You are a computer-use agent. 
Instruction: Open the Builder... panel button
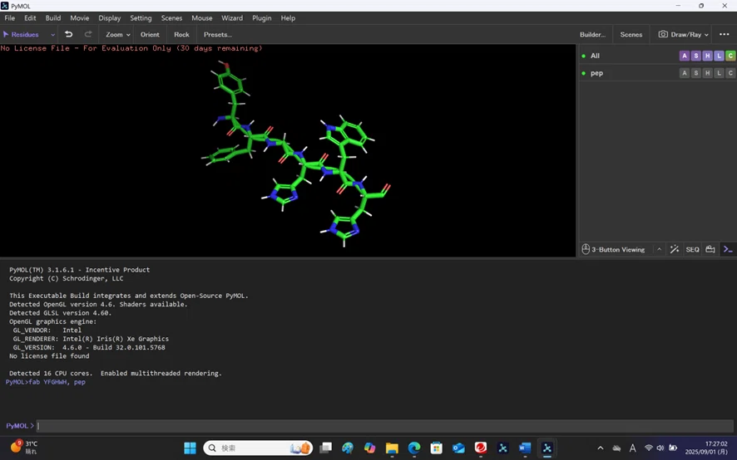[x=593, y=34]
